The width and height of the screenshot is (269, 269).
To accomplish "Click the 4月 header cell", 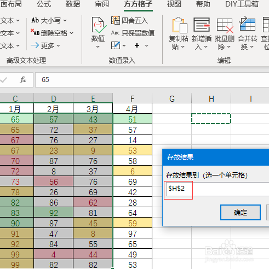I will point(133,109).
